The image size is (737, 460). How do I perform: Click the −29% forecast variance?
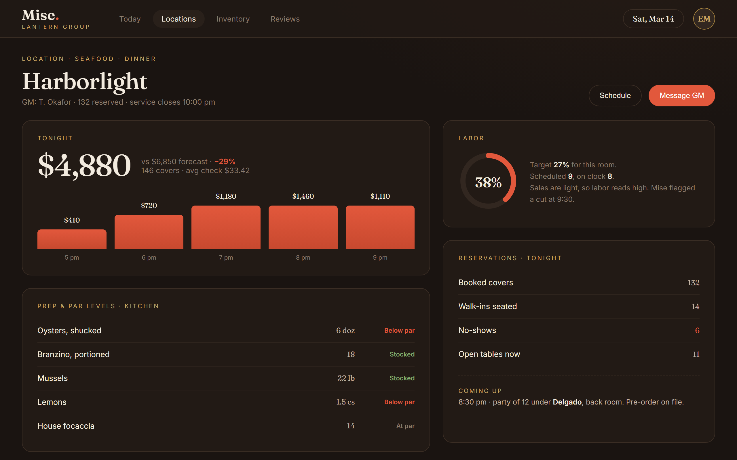click(x=225, y=162)
